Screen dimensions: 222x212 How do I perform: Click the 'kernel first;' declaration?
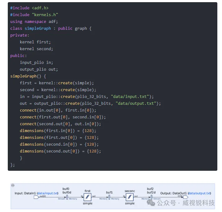(35, 42)
